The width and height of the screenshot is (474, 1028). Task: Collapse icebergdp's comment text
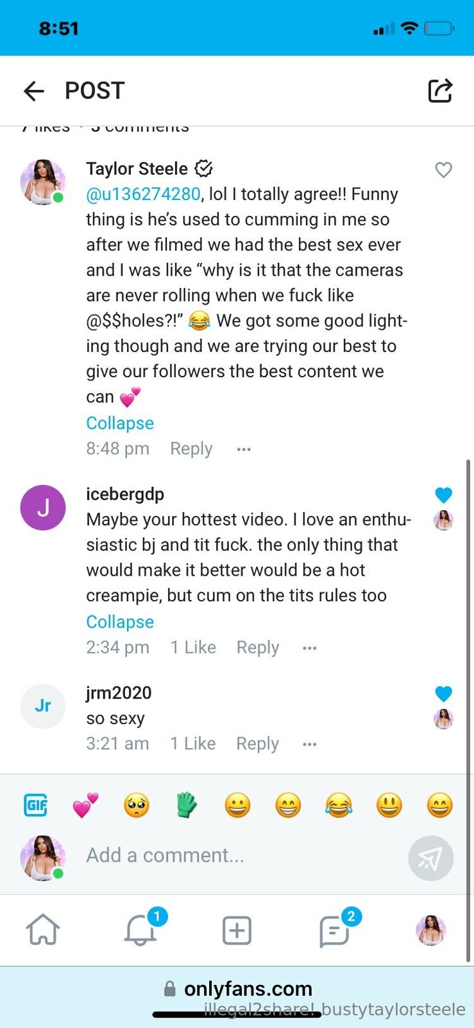pos(120,622)
